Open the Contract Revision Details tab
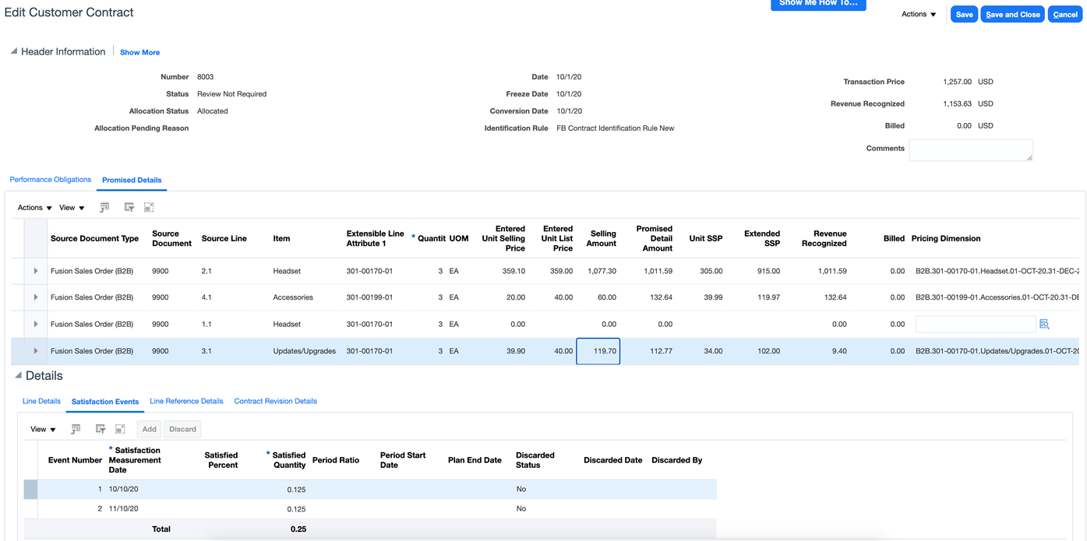Image resolution: width=1087 pixels, height=541 pixels. pyautogui.click(x=275, y=402)
